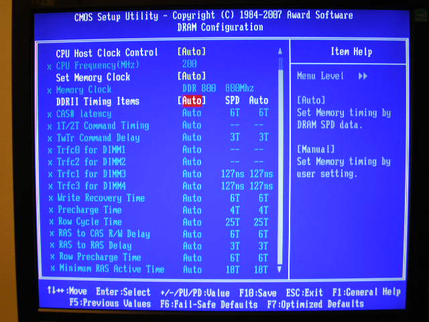429x322 pixels.
Task: Click the scrollbar up arrow
Action: 280,51
